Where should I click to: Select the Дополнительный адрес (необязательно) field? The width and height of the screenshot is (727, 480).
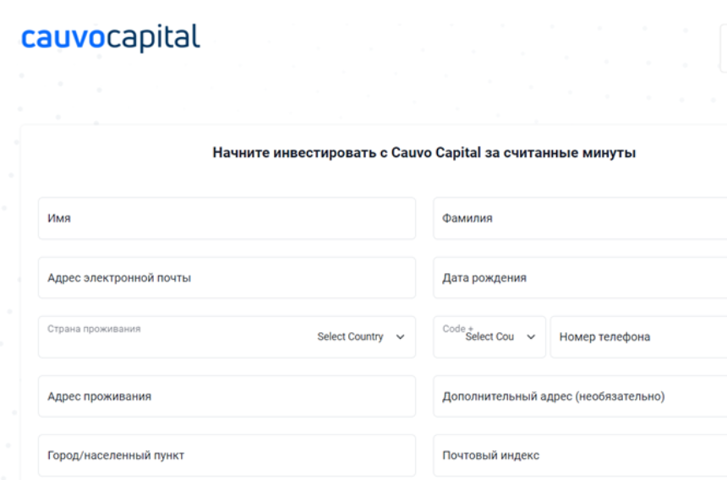(x=580, y=396)
